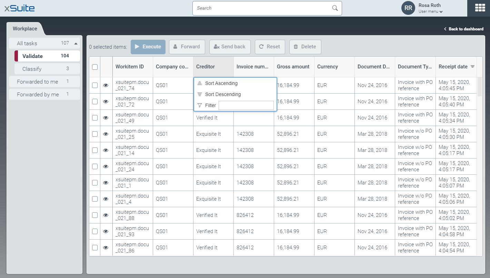The width and height of the screenshot is (490, 278).
Task: Click the xSuite logo
Action: pyautogui.click(x=19, y=8)
